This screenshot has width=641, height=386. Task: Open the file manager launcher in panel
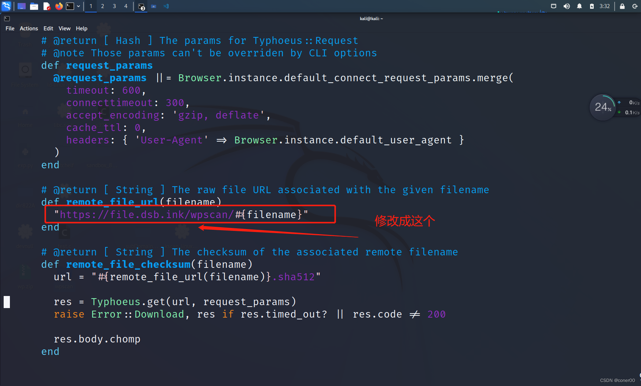(34, 6)
